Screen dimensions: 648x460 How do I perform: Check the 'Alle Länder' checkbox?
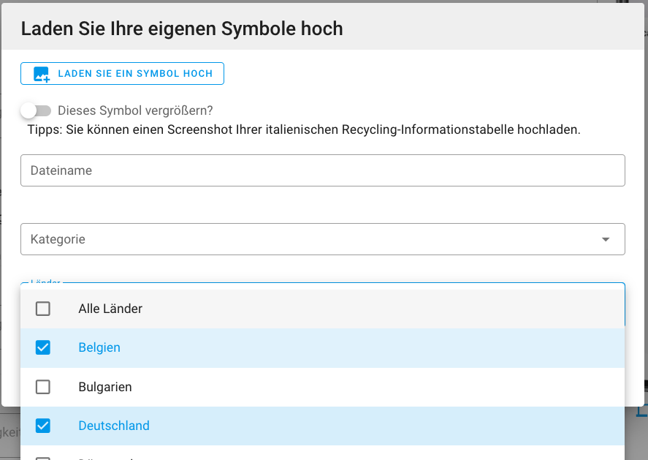(x=43, y=309)
